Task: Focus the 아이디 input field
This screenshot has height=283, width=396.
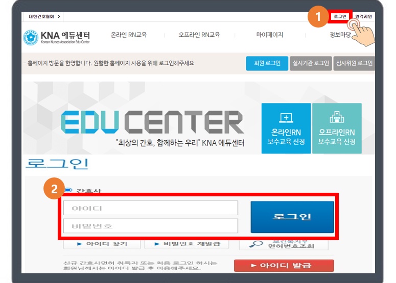Action: click(x=151, y=208)
